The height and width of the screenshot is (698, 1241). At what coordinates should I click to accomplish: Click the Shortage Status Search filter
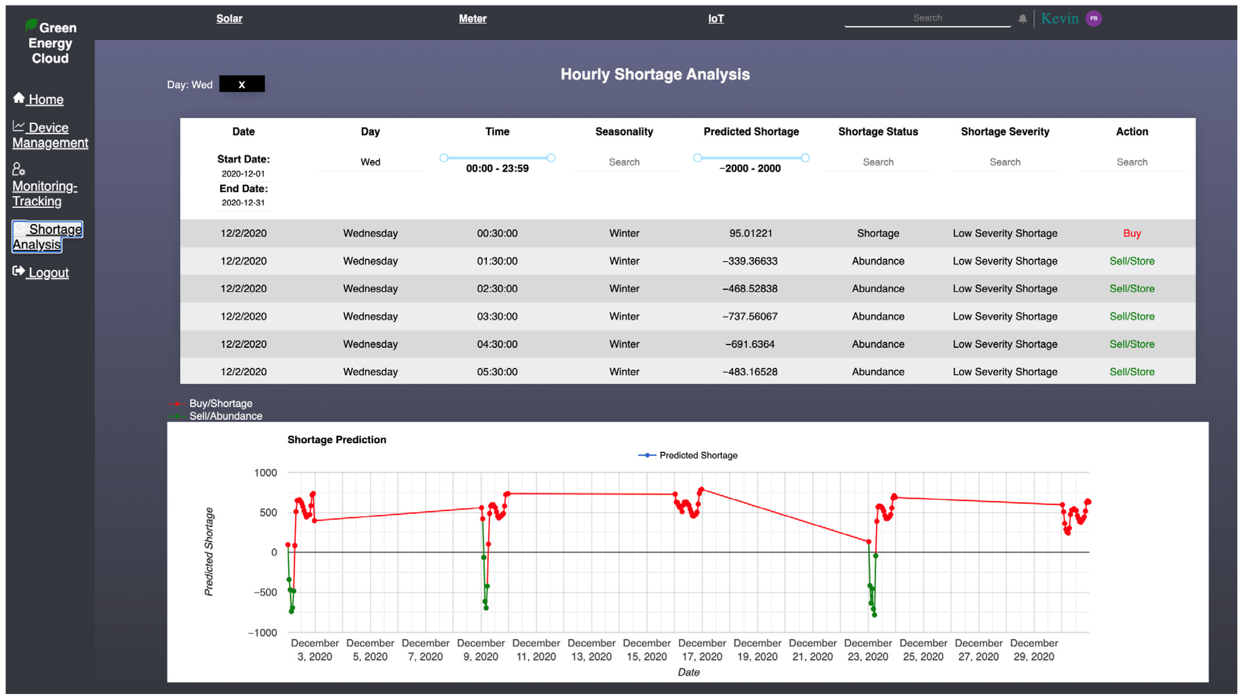pyautogui.click(x=878, y=162)
